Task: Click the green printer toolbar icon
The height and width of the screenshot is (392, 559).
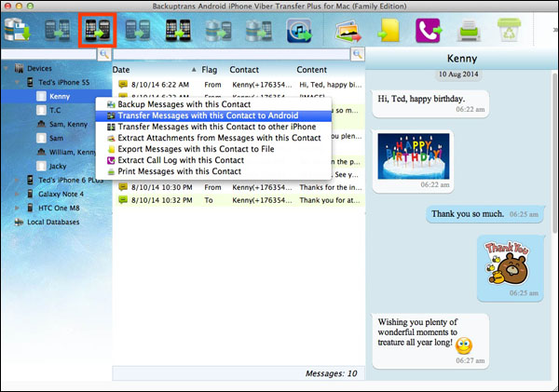Action: (469, 31)
